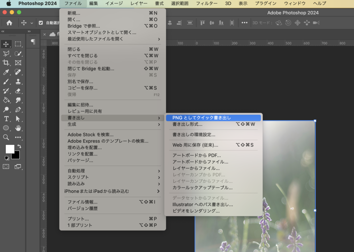Select the Path Selection tool

(18, 119)
